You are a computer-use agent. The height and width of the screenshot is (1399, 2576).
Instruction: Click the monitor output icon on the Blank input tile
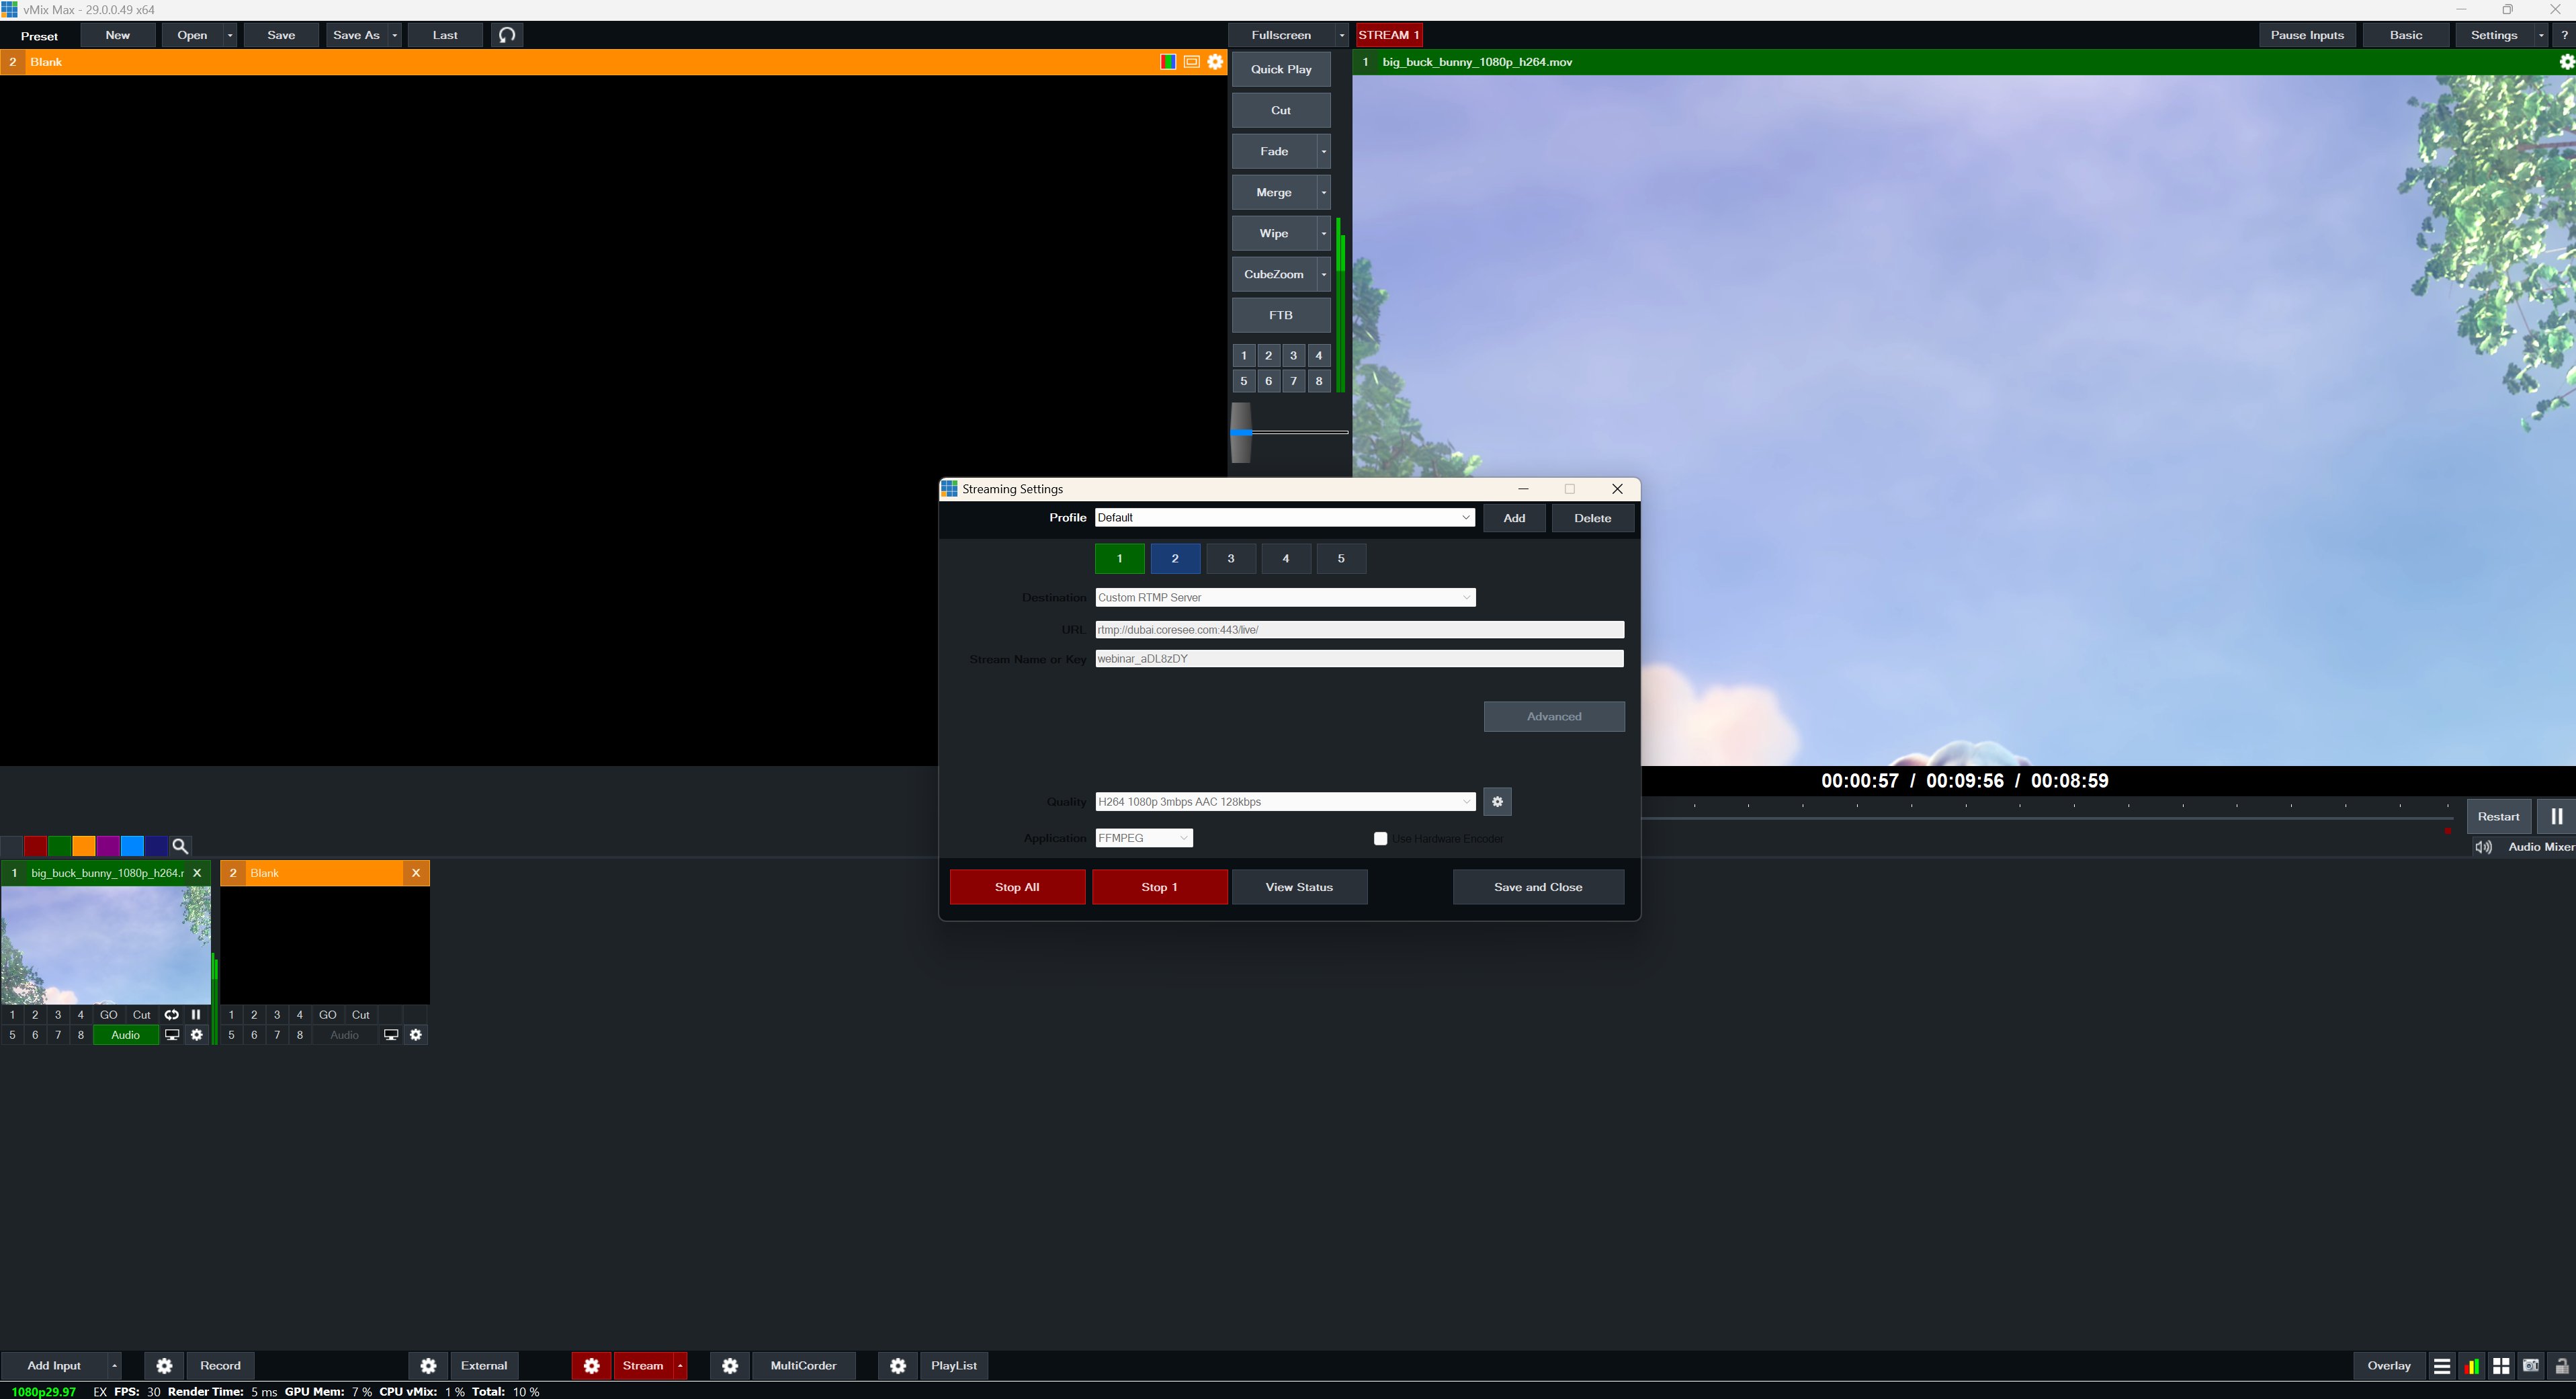[391, 1035]
